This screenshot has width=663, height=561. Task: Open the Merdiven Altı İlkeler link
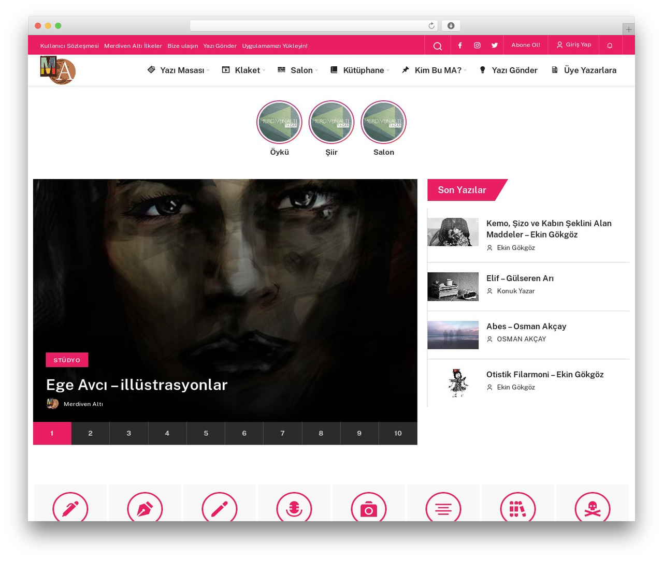(133, 46)
